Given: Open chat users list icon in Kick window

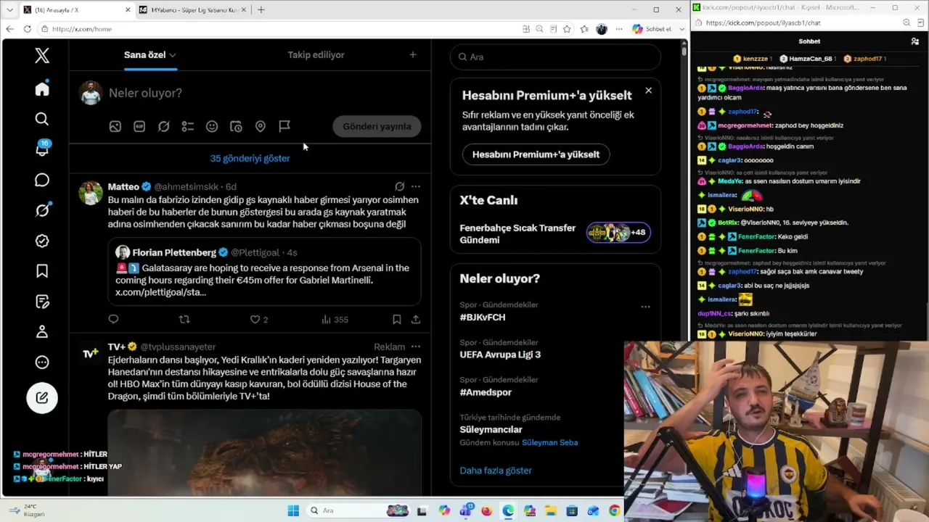Looking at the screenshot, I should tap(915, 41).
